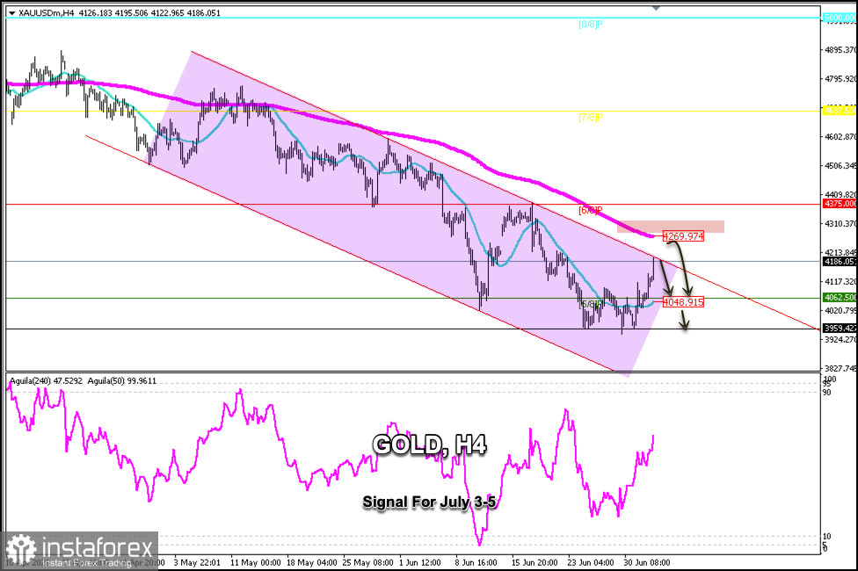Click the black 3959.42 price level label
The width and height of the screenshot is (858, 571).
click(x=840, y=329)
